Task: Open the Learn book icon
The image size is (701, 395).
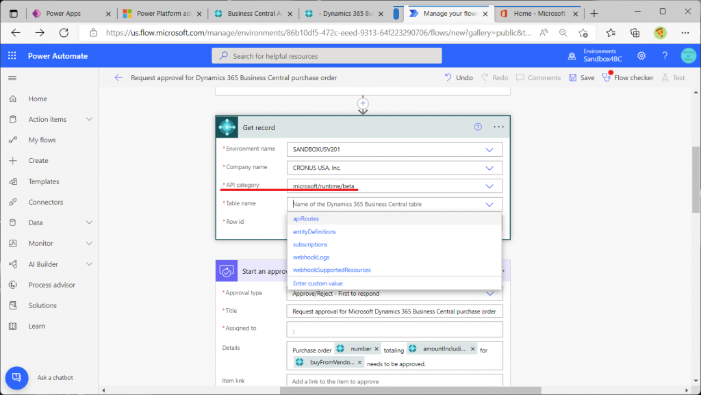Action: tap(13, 326)
